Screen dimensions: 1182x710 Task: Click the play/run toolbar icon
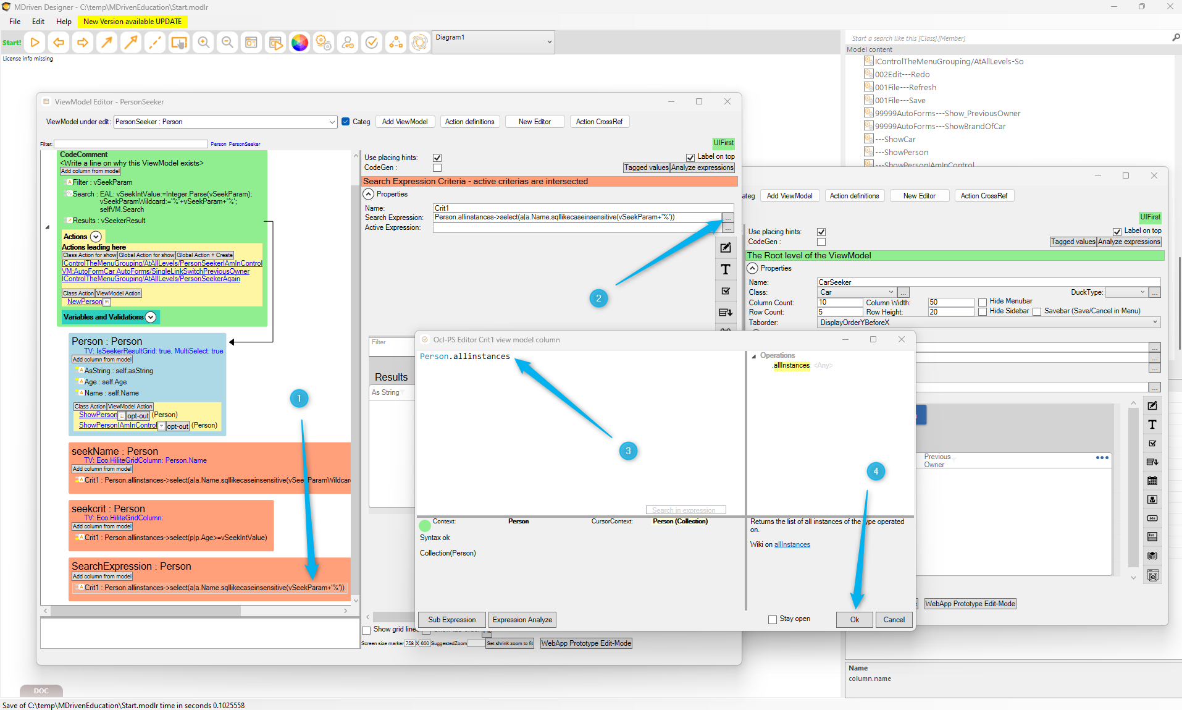point(35,43)
